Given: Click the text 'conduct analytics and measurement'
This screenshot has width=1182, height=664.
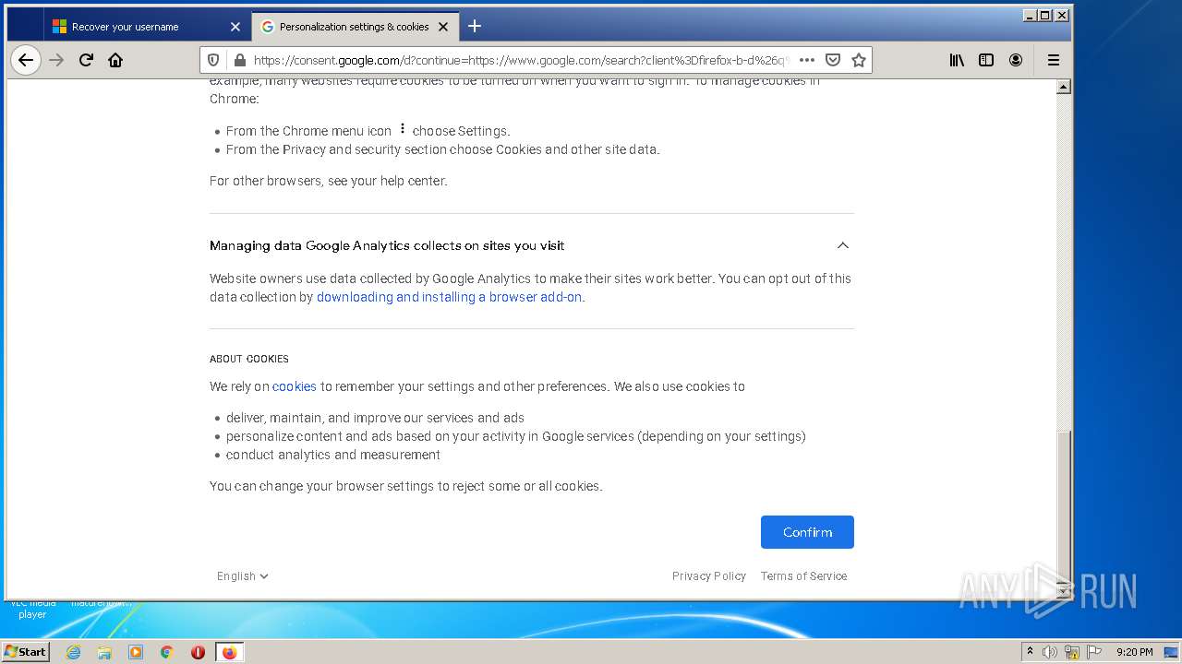Looking at the screenshot, I should point(333,455).
